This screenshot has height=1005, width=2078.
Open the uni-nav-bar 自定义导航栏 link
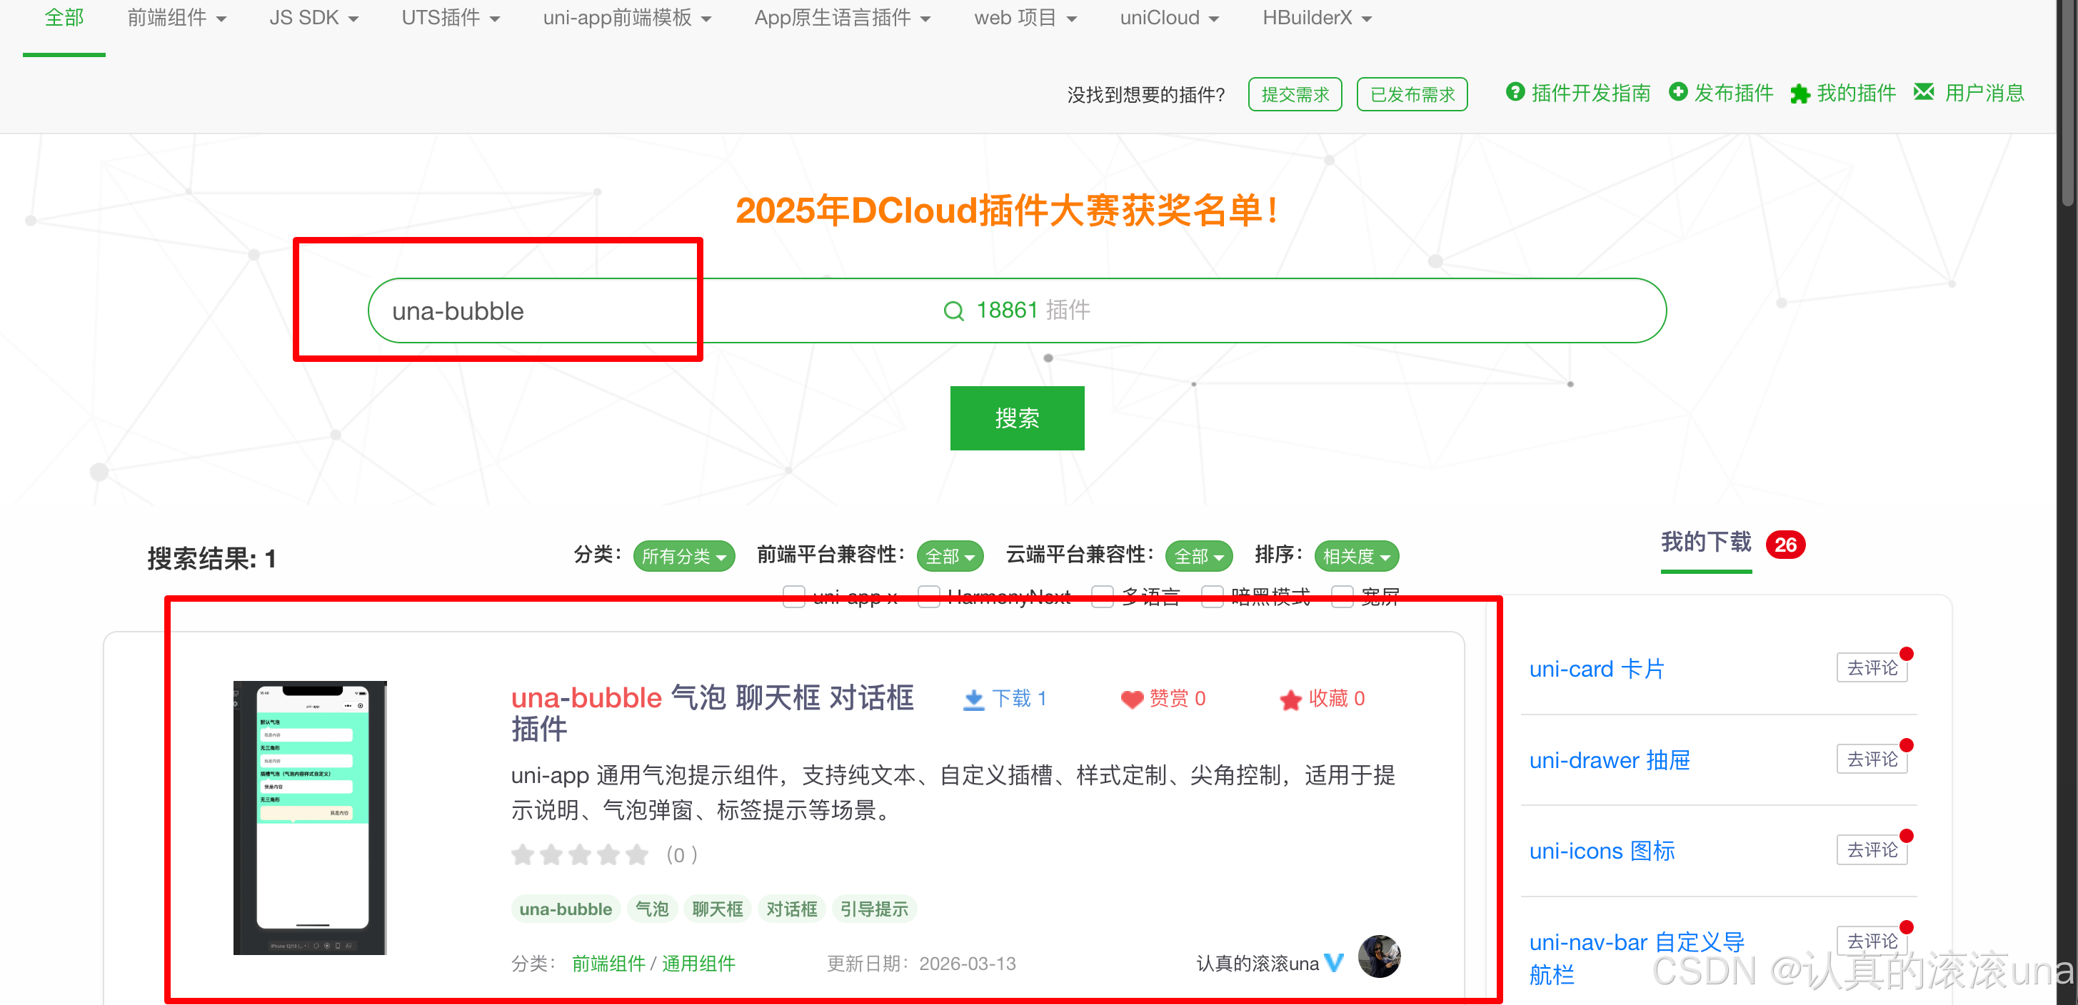click(1637, 958)
